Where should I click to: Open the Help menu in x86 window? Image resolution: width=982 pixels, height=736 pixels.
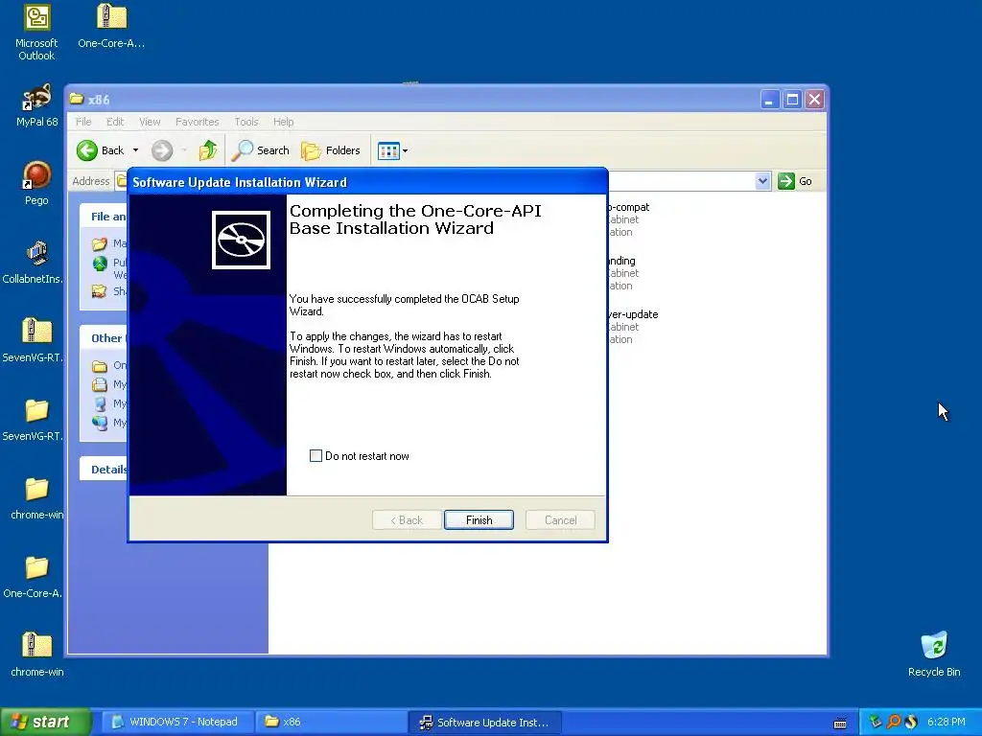[x=283, y=122]
